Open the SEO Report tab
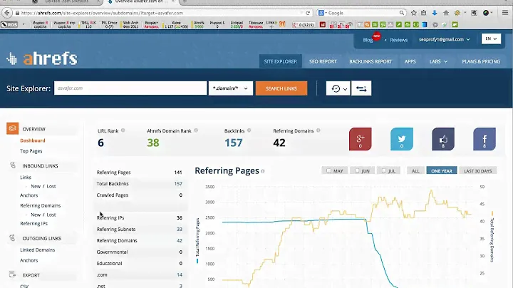Image resolution: width=513 pixels, height=288 pixels. pos(322,61)
